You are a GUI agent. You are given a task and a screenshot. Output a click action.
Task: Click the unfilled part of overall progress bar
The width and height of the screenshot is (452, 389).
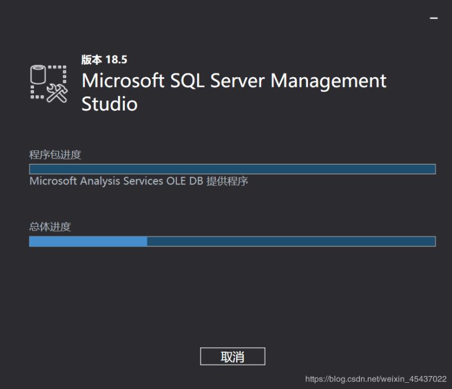tap(291, 241)
